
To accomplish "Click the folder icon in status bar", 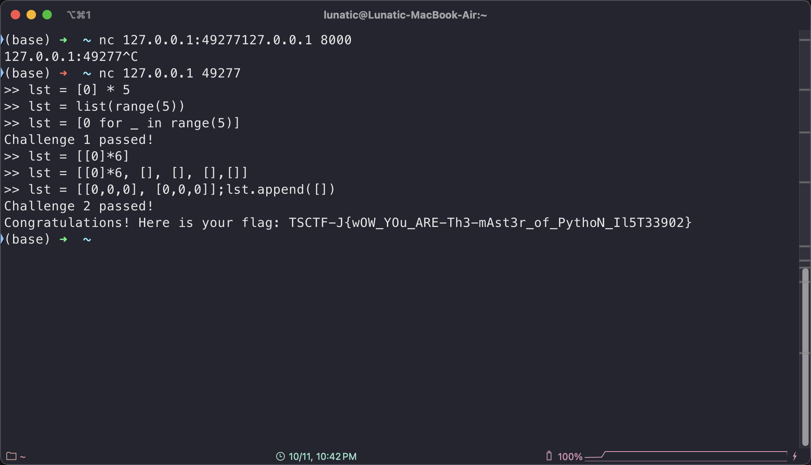I will [x=11, y=456].
